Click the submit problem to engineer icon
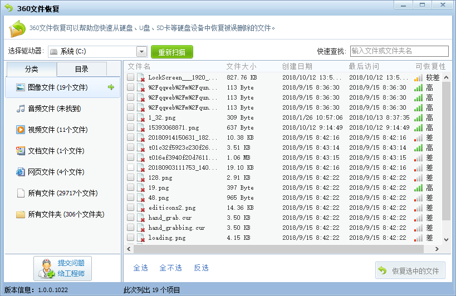 (x=46, y=269)
